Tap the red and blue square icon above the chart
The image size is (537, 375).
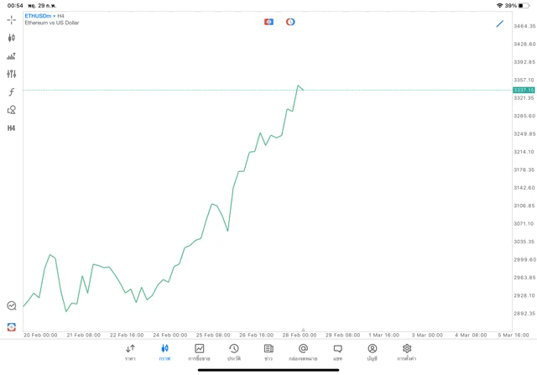pos(268,22)
